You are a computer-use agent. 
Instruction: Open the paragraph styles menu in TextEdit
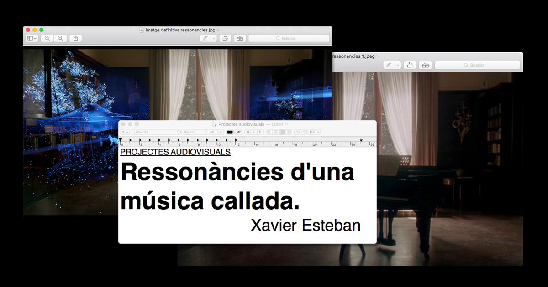tap(125, 132)
